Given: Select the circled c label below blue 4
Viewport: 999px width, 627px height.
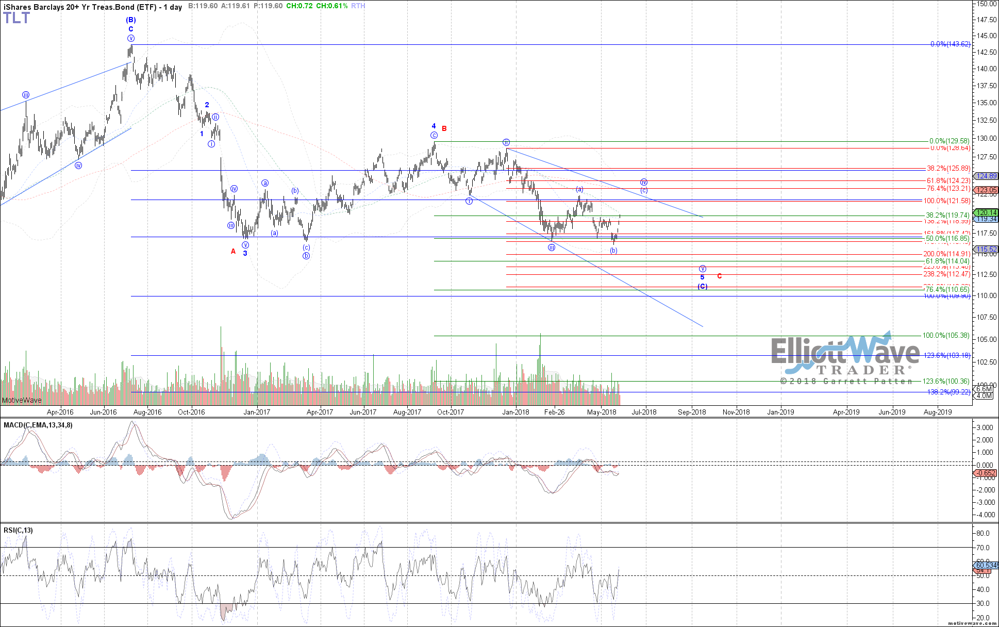Looking at the screenshot, I should click(434, 136).
